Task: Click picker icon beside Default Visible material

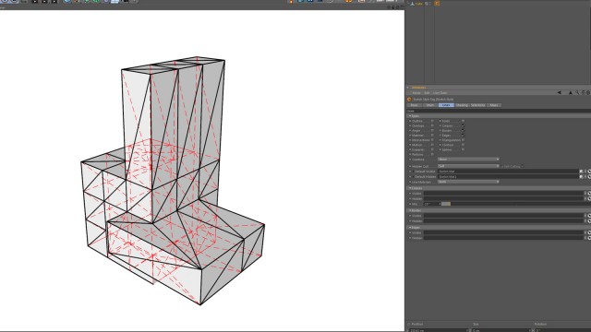Action: (581, 172)
